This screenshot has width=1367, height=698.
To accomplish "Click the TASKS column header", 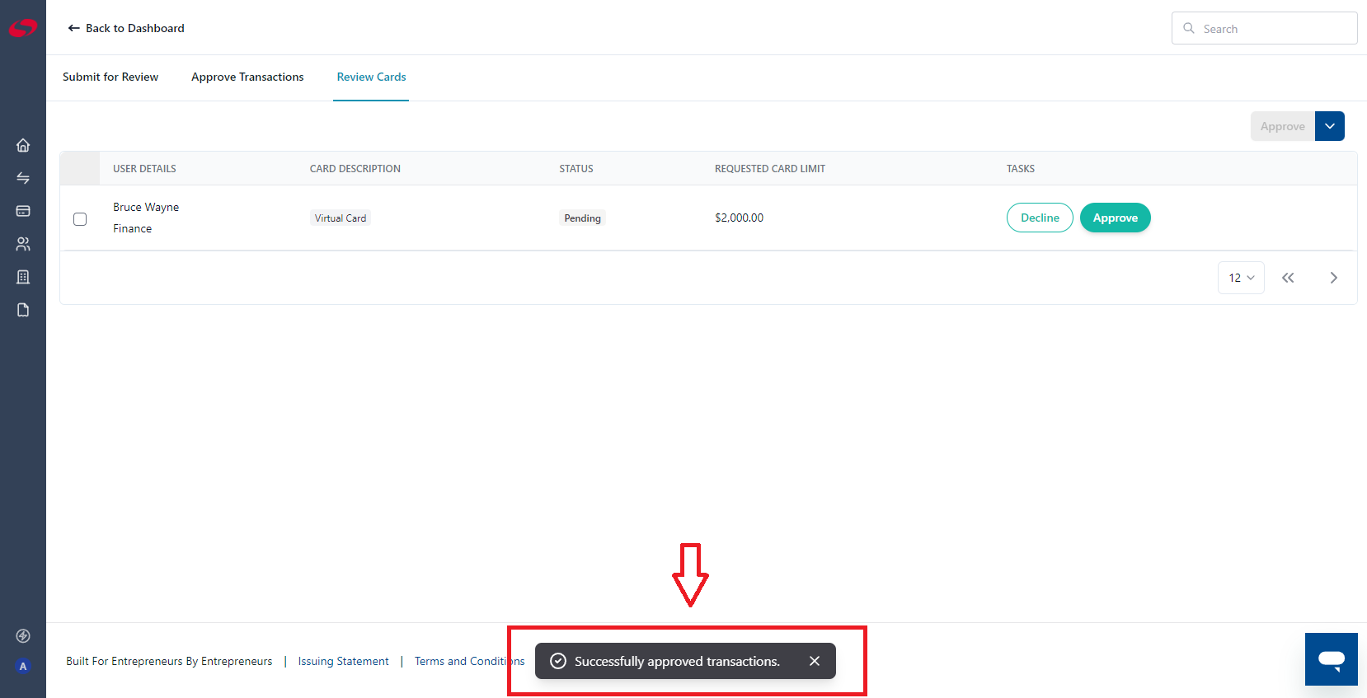I will pyautogui.click(x=1021, y=168).
